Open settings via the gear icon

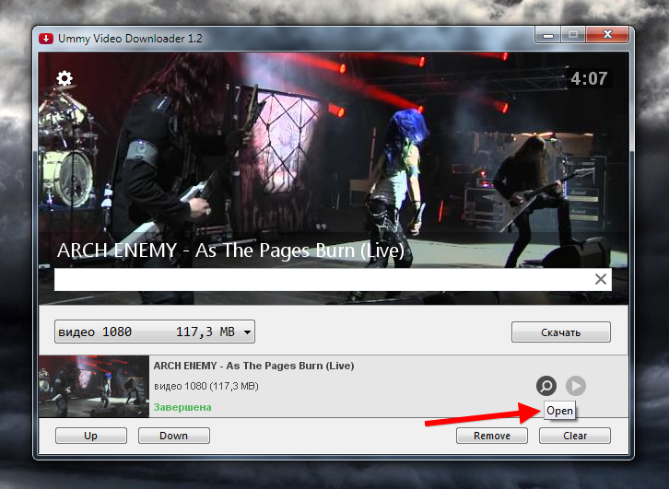[x=65, y=78]
